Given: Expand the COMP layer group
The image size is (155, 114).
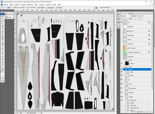Looking at the screenshot, I should [x=124, y=67].
